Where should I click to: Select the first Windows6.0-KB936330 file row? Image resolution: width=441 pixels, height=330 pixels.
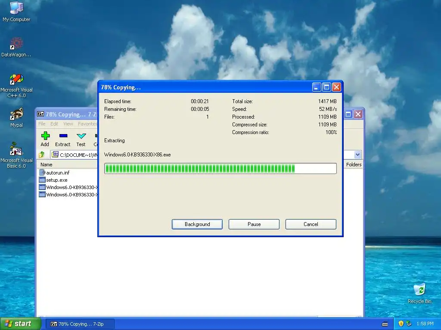click(68, 187)
